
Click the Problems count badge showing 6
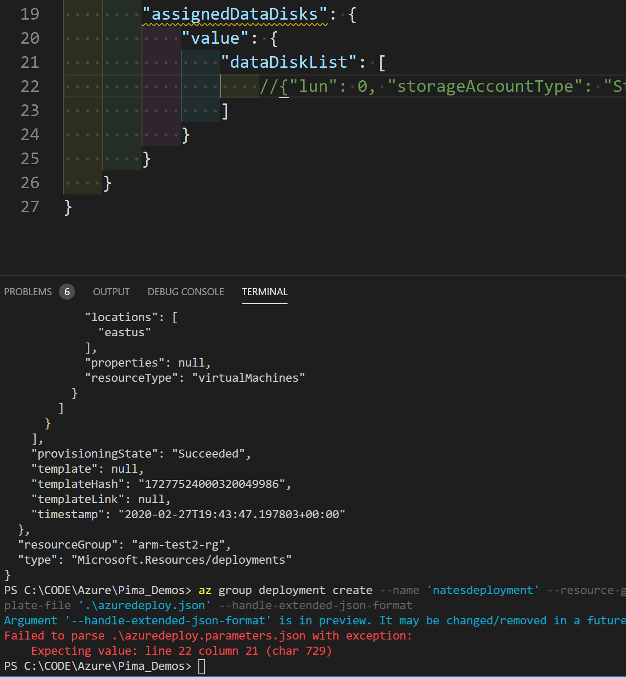[67, 292]
